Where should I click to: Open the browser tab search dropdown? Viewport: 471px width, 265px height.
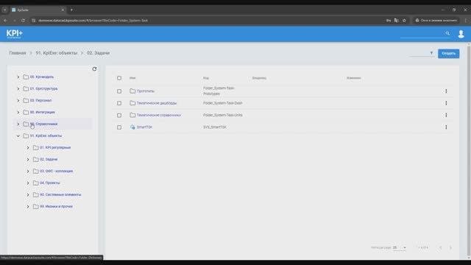point(4,10)
